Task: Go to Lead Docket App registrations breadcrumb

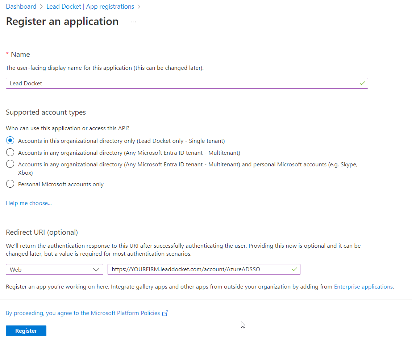Action: pos(90,7)
